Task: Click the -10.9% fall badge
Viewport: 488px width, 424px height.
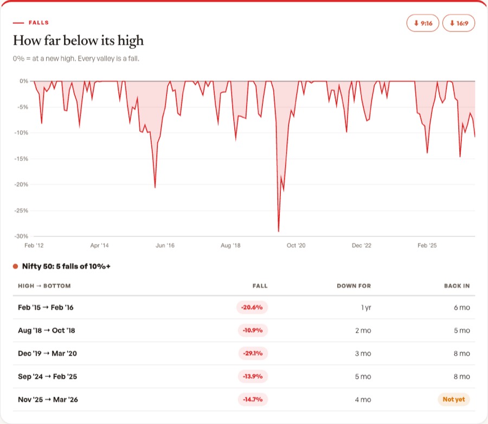Action: [x=253, y=330]
